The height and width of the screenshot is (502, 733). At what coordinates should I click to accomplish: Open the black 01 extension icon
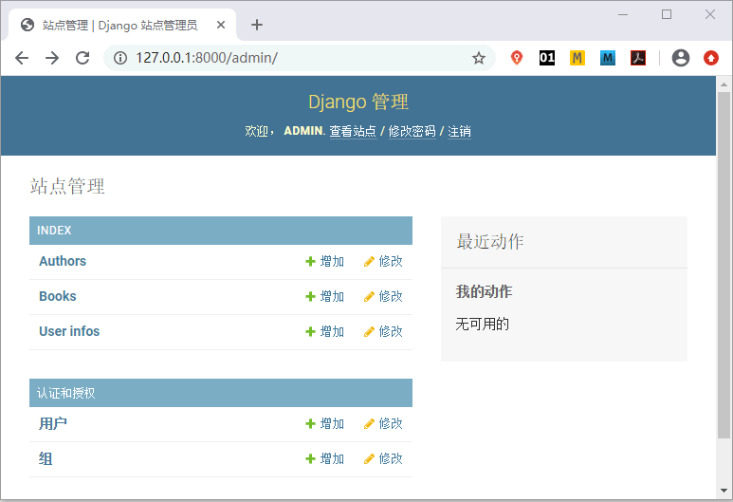tap(547, 58)
